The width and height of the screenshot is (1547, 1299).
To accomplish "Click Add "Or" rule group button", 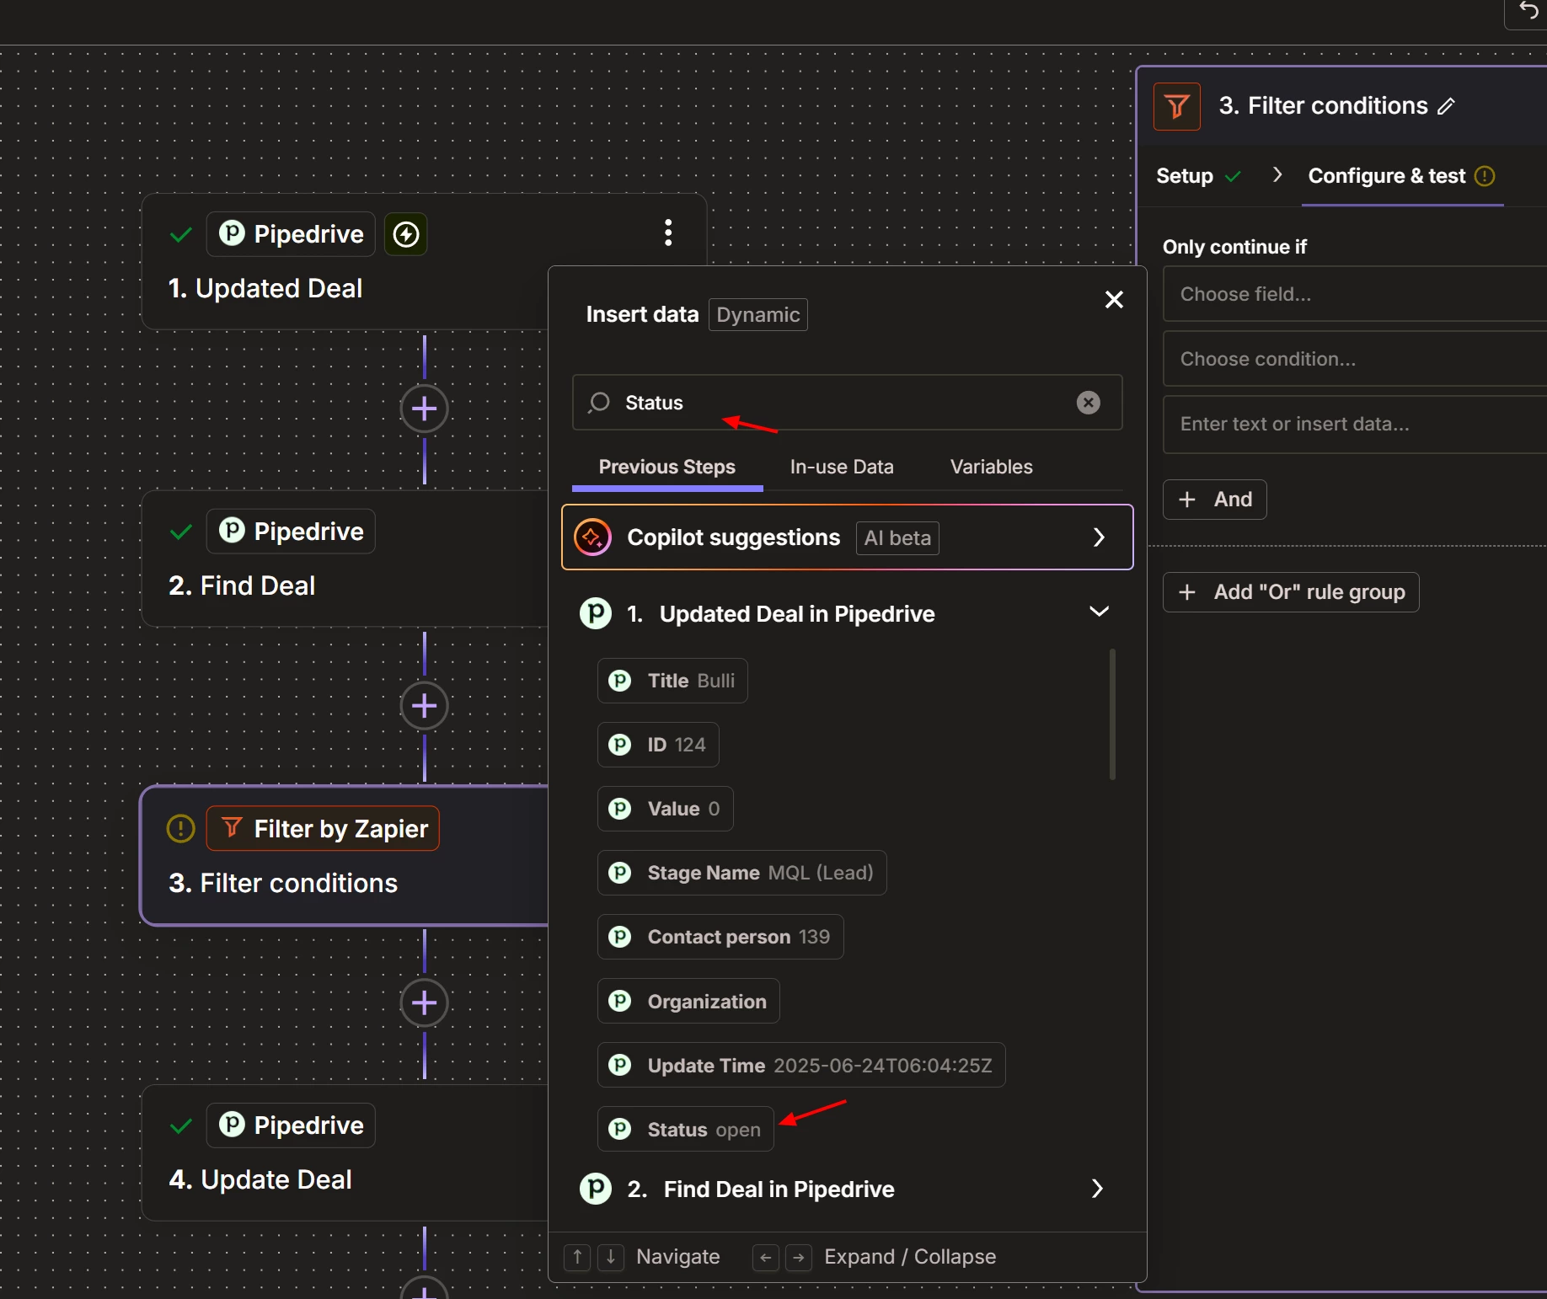I will click(1291, 592).
